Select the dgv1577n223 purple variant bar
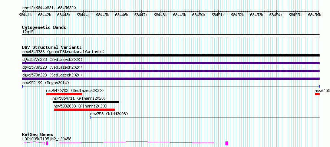The height and width of the screenshot is (147, 330). point(171,63)
